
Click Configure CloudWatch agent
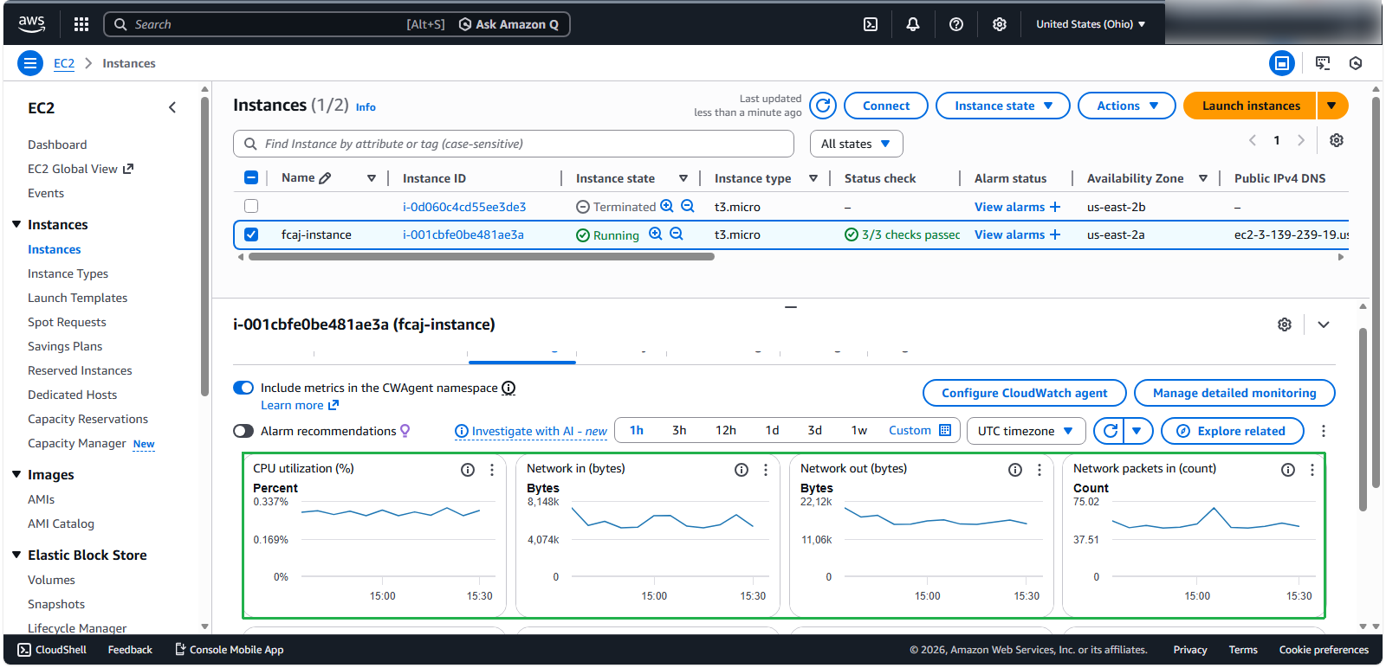(x=1025, y=393)
